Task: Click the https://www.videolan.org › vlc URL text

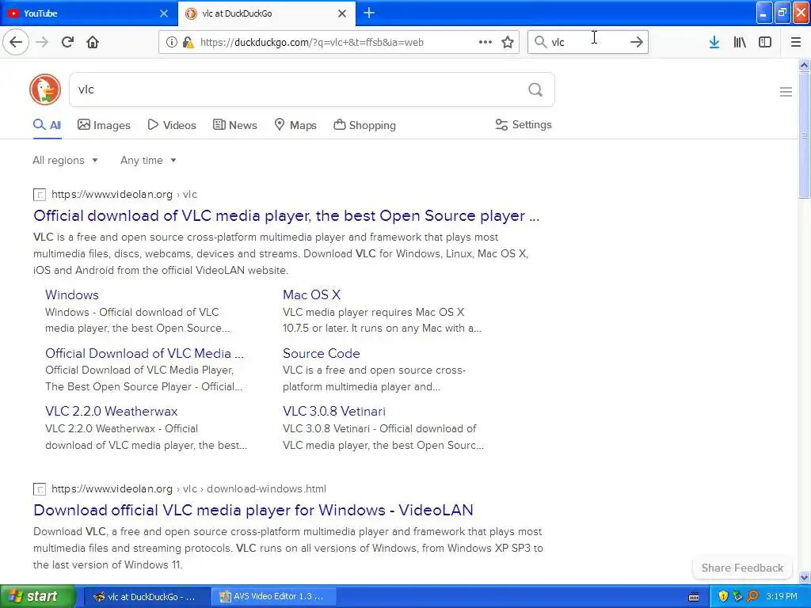Action: pyautogui.click(x=124, y=195)
